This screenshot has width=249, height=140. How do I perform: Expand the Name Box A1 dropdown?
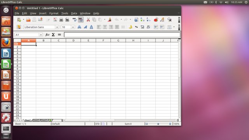(x=41, y=35)
